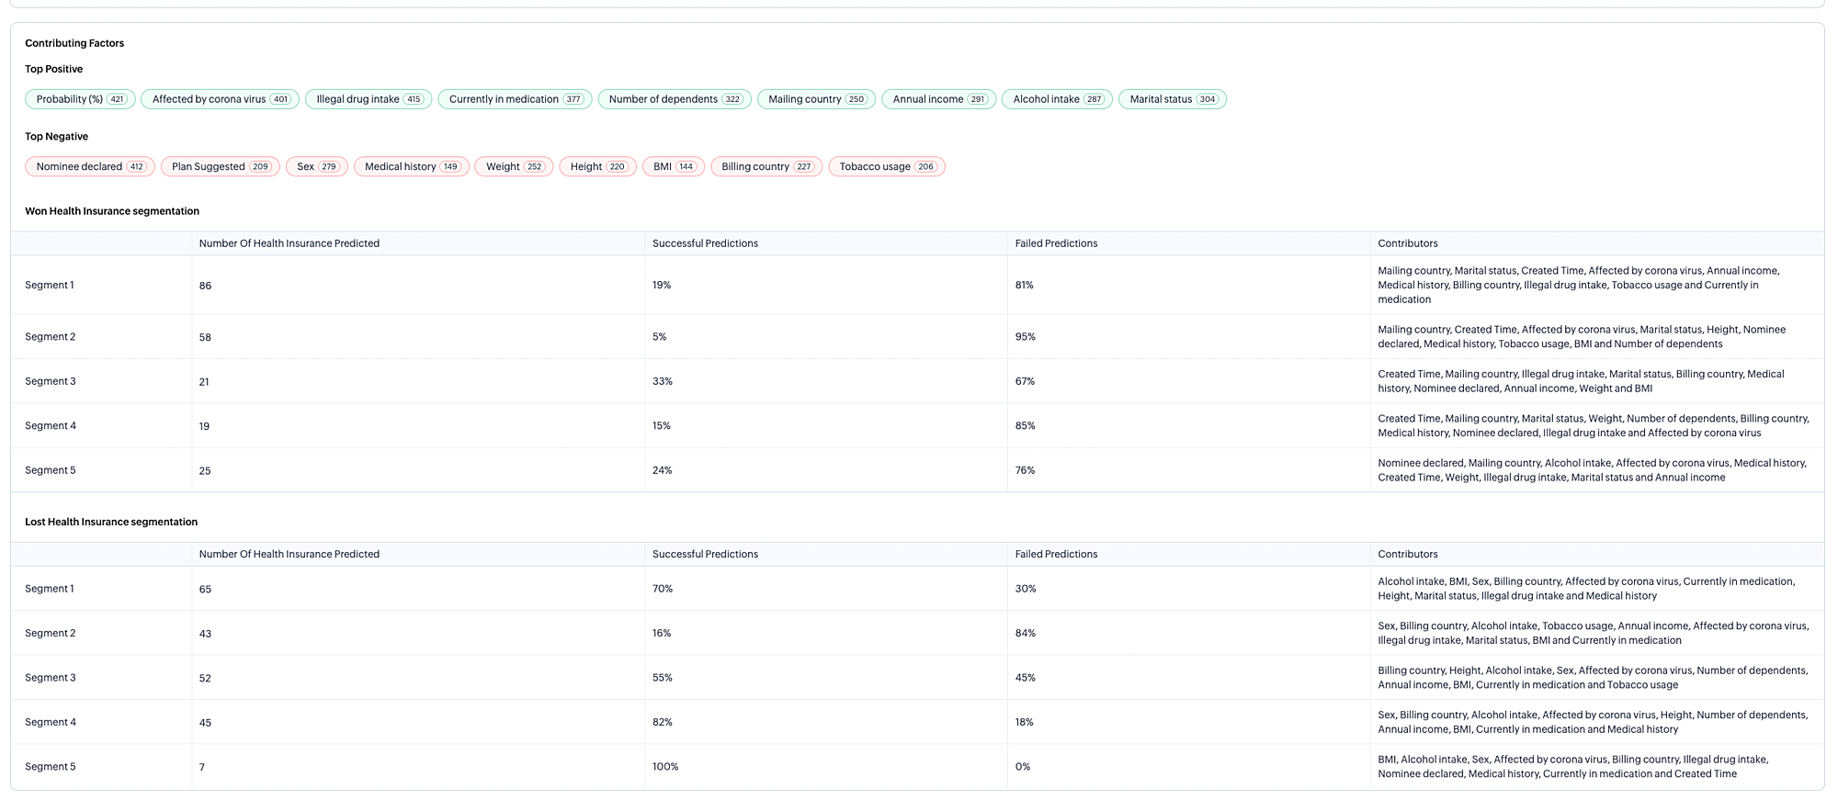The height and width of the screenshot is (811, 1838).
Task: Select the BMI negative factor chip
Action: coord(673,166)
